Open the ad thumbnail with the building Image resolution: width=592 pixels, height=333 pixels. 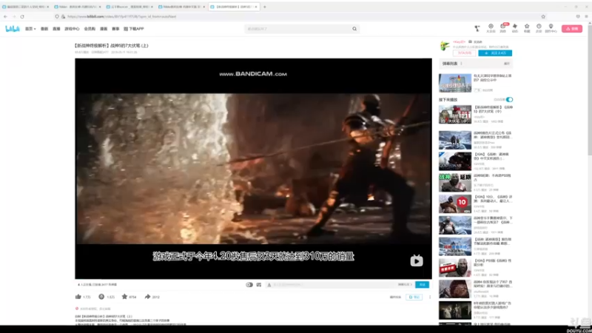pos(455,83)
